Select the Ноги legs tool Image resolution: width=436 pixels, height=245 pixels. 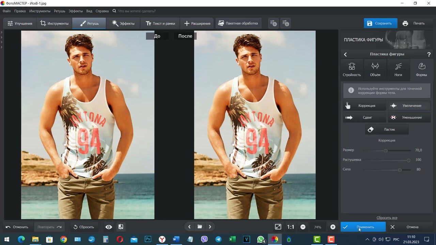point(398,69)
